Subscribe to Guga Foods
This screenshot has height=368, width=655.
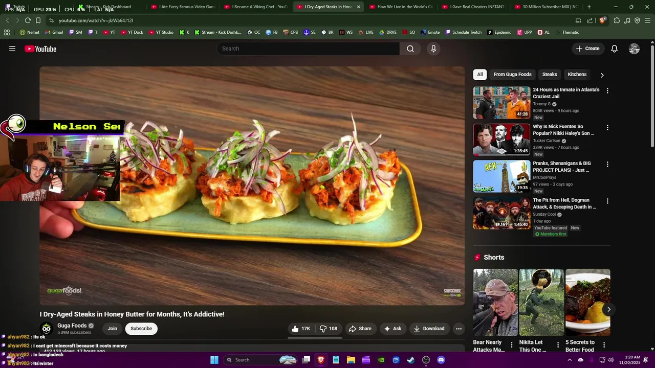coord(141,329)
